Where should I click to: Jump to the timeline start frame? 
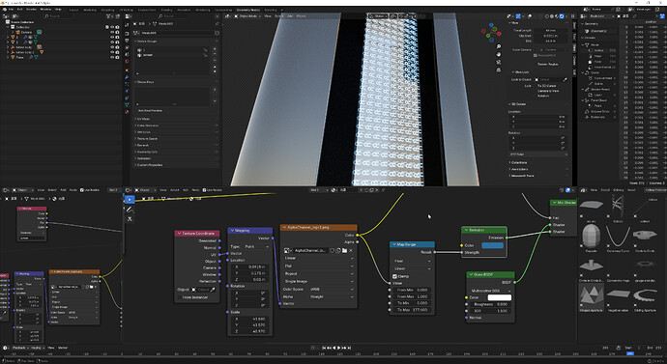pyautogui.click(x=324, y=348)
